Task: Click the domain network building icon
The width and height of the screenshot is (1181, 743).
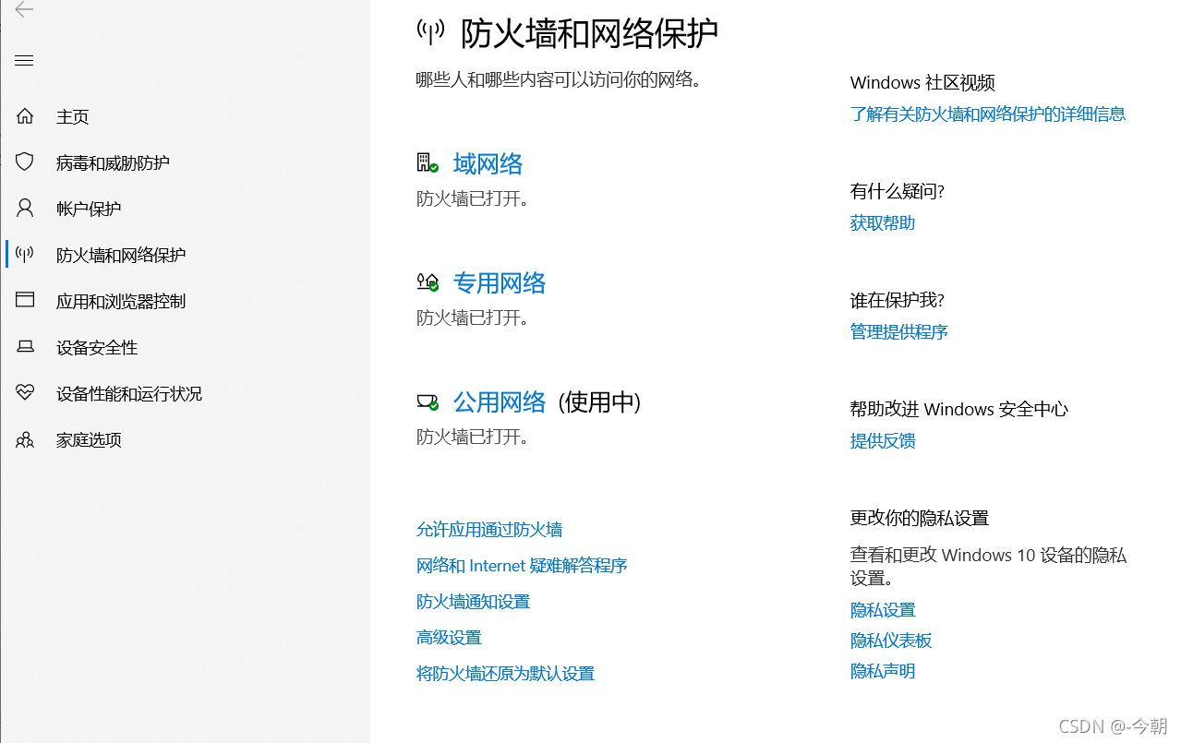Action: 427,163
